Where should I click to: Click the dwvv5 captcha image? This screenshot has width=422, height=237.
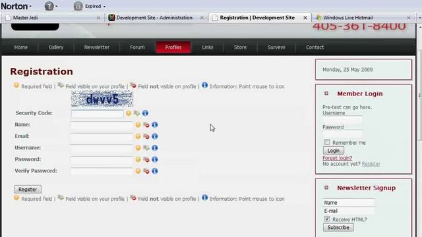tap(102, 99)
